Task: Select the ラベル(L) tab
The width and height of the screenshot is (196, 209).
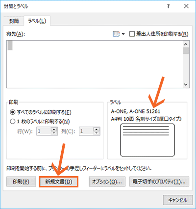Action: click(x=37, y=21)
